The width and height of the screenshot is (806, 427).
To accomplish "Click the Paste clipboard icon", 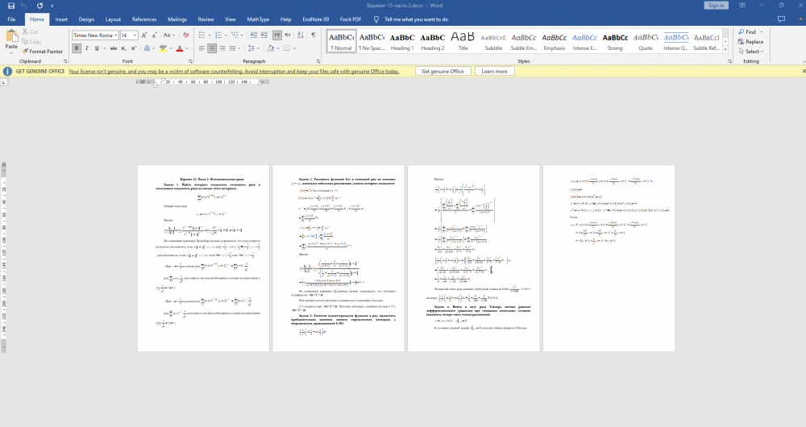I will point(11,36).
